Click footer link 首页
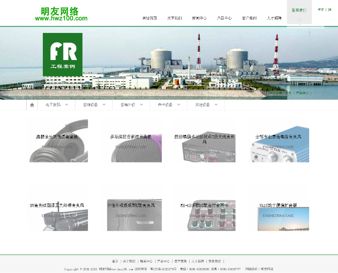338x273 pixels. (115, 261)
